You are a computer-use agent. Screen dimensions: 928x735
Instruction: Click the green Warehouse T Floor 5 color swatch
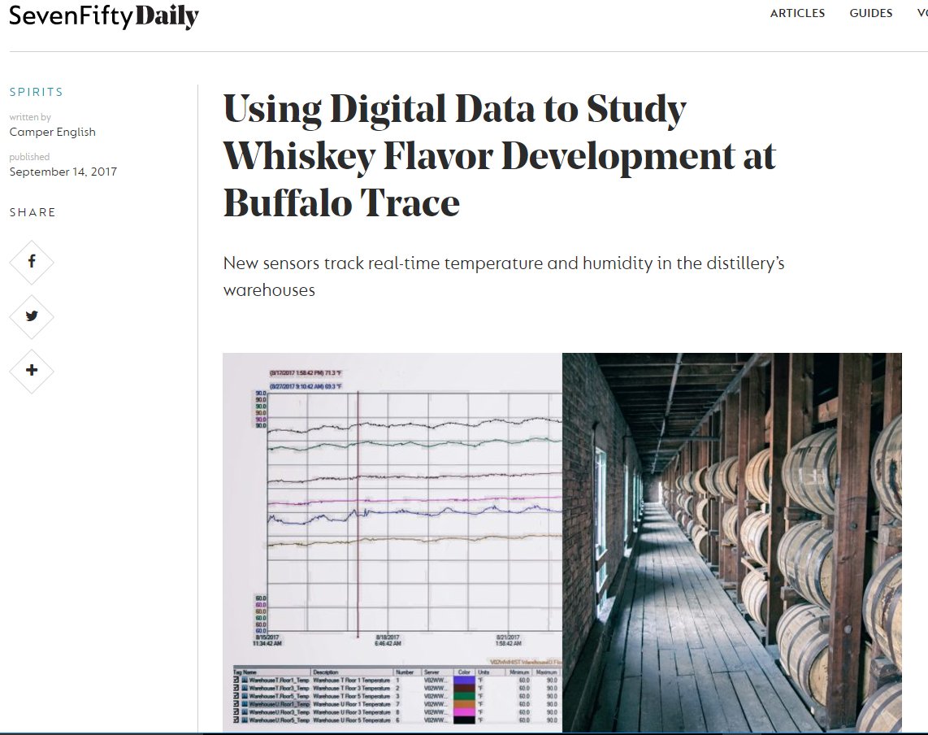tap(464, 696)
